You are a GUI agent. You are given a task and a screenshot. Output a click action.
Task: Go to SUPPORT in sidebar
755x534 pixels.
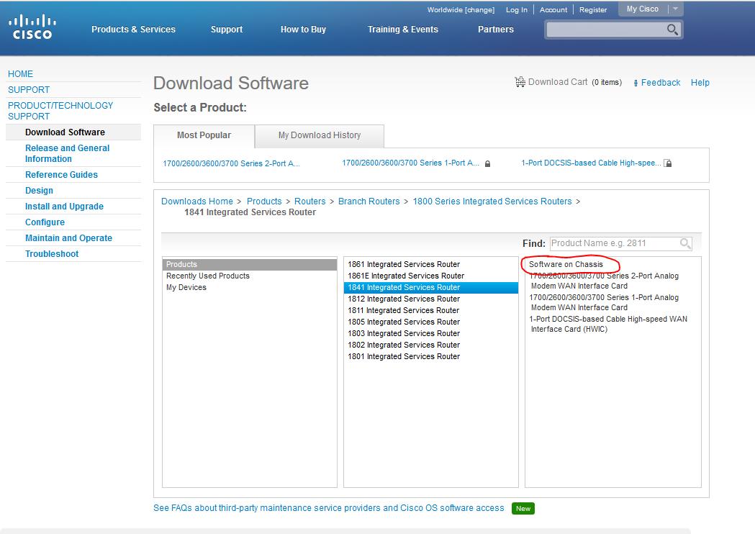point(28,90)
